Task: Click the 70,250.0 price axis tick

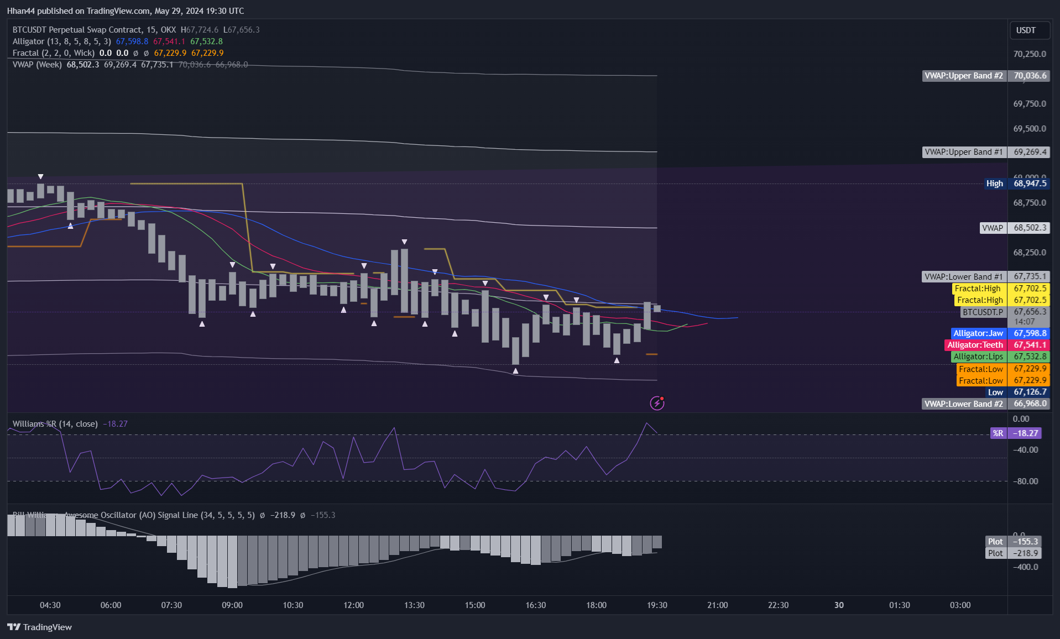Action: pyautogui.click(x=1030, y=54)
